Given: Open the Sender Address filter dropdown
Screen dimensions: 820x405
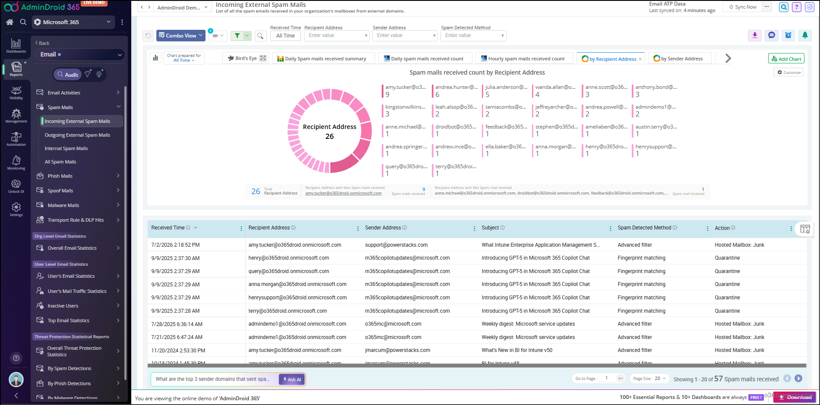Looking at the screenshot, I should 405,36.
